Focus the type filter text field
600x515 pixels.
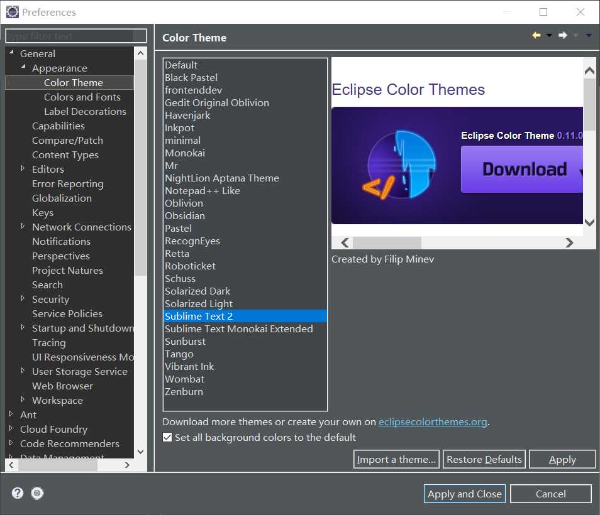coord(76,36)
